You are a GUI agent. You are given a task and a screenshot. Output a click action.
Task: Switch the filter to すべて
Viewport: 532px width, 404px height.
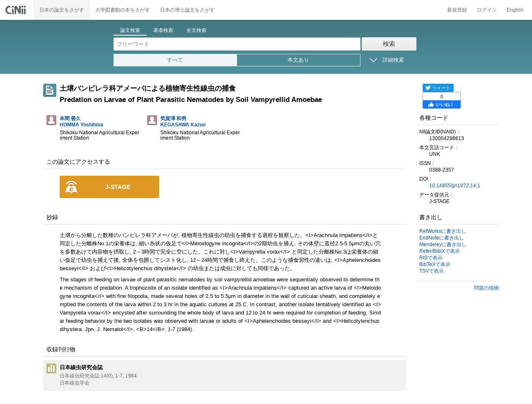[x=175, y=60]
